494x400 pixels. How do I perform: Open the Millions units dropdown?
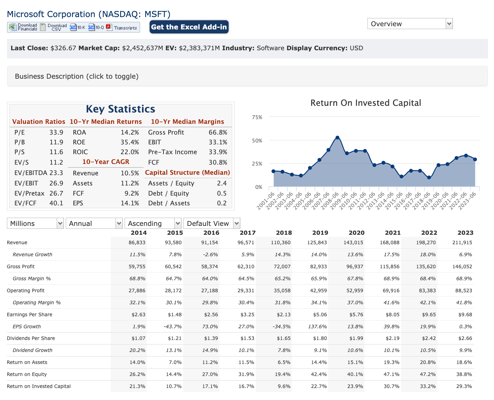point(35,223)
